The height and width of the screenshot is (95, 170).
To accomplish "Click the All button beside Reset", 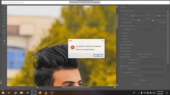I will point(164,29).
